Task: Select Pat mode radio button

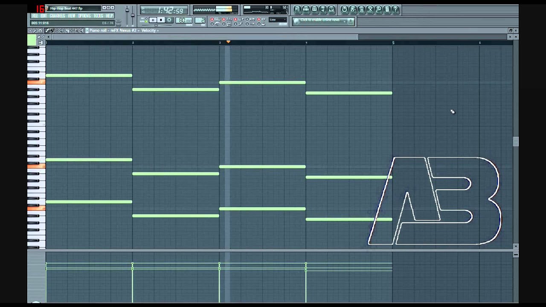Action: click(x=146, y=18)
